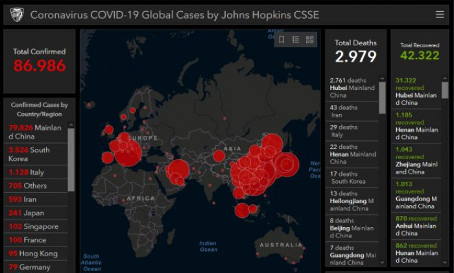The width and height of the screenshot is (454, 273).
Task: Click the Johns Hopkins shield logo
Action: click(17, 15)
